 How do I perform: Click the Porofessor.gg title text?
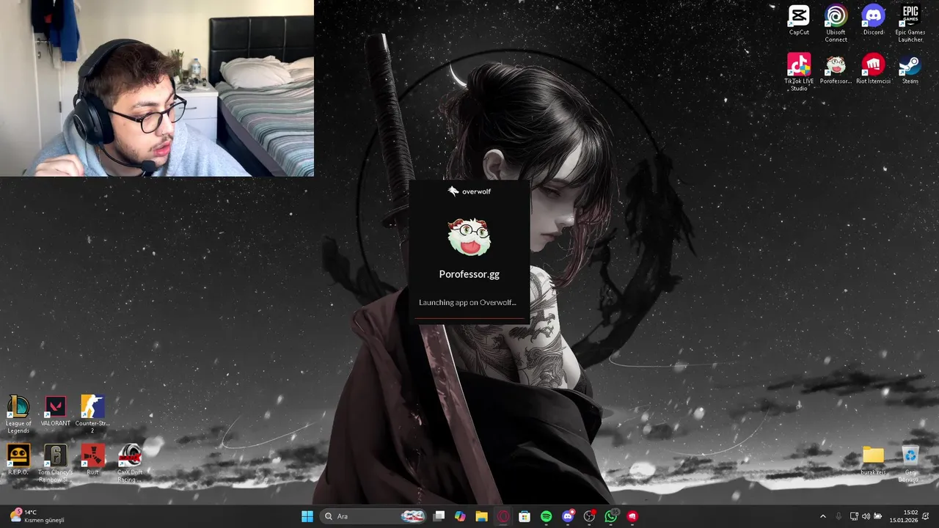(469, 274)
